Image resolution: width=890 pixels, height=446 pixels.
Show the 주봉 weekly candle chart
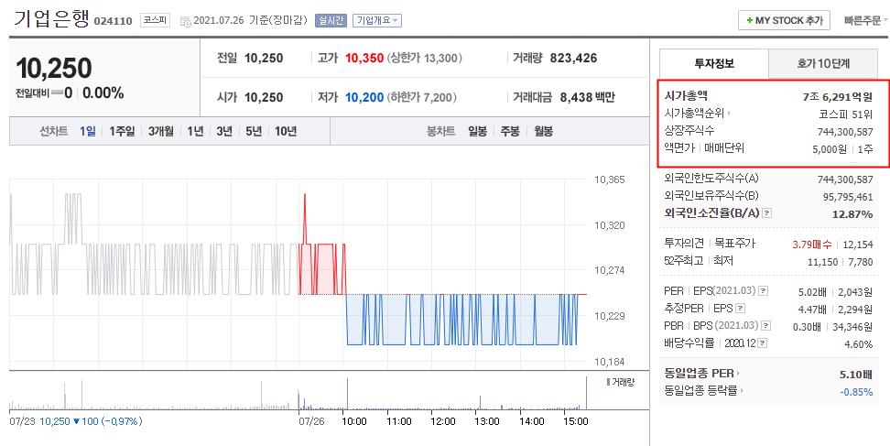coord(509,131)
